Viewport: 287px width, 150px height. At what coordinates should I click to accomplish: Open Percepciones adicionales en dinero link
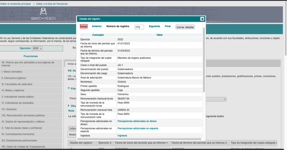pyautogui.click(x=137, y=121)
